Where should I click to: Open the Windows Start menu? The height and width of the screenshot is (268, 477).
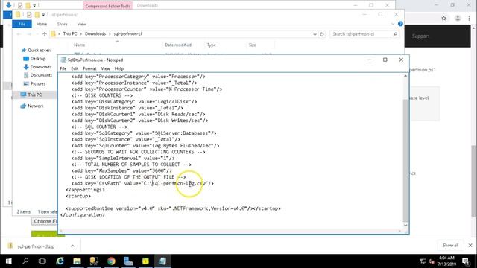click(x=8, y=261)
